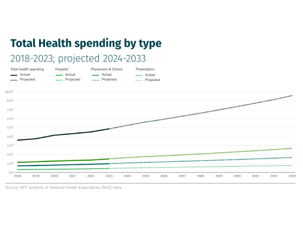This screenshot has width=303, height=227.
Task: Click the 2021 x-axis label
Action: [73, 176]
